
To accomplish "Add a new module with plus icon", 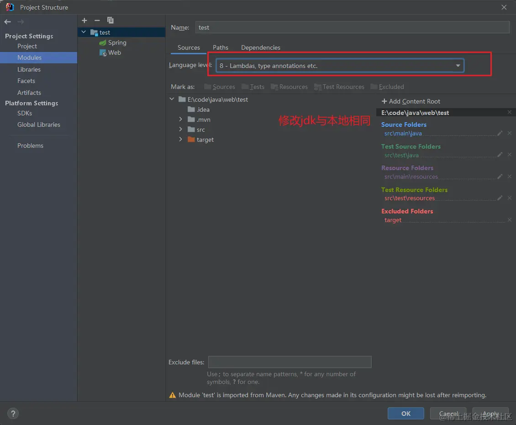I will pos(84,21).
